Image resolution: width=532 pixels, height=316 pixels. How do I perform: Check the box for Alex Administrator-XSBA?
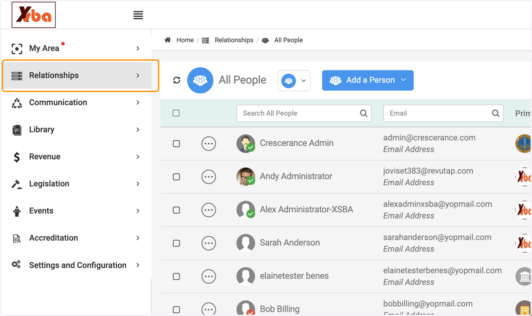176,210
